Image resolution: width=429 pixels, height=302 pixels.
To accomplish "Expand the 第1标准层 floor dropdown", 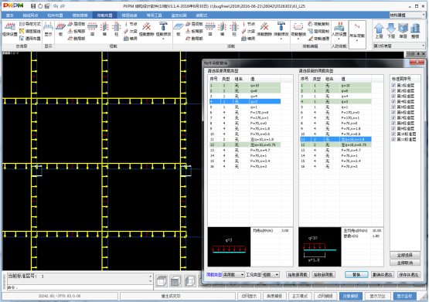I will point(399,46).
